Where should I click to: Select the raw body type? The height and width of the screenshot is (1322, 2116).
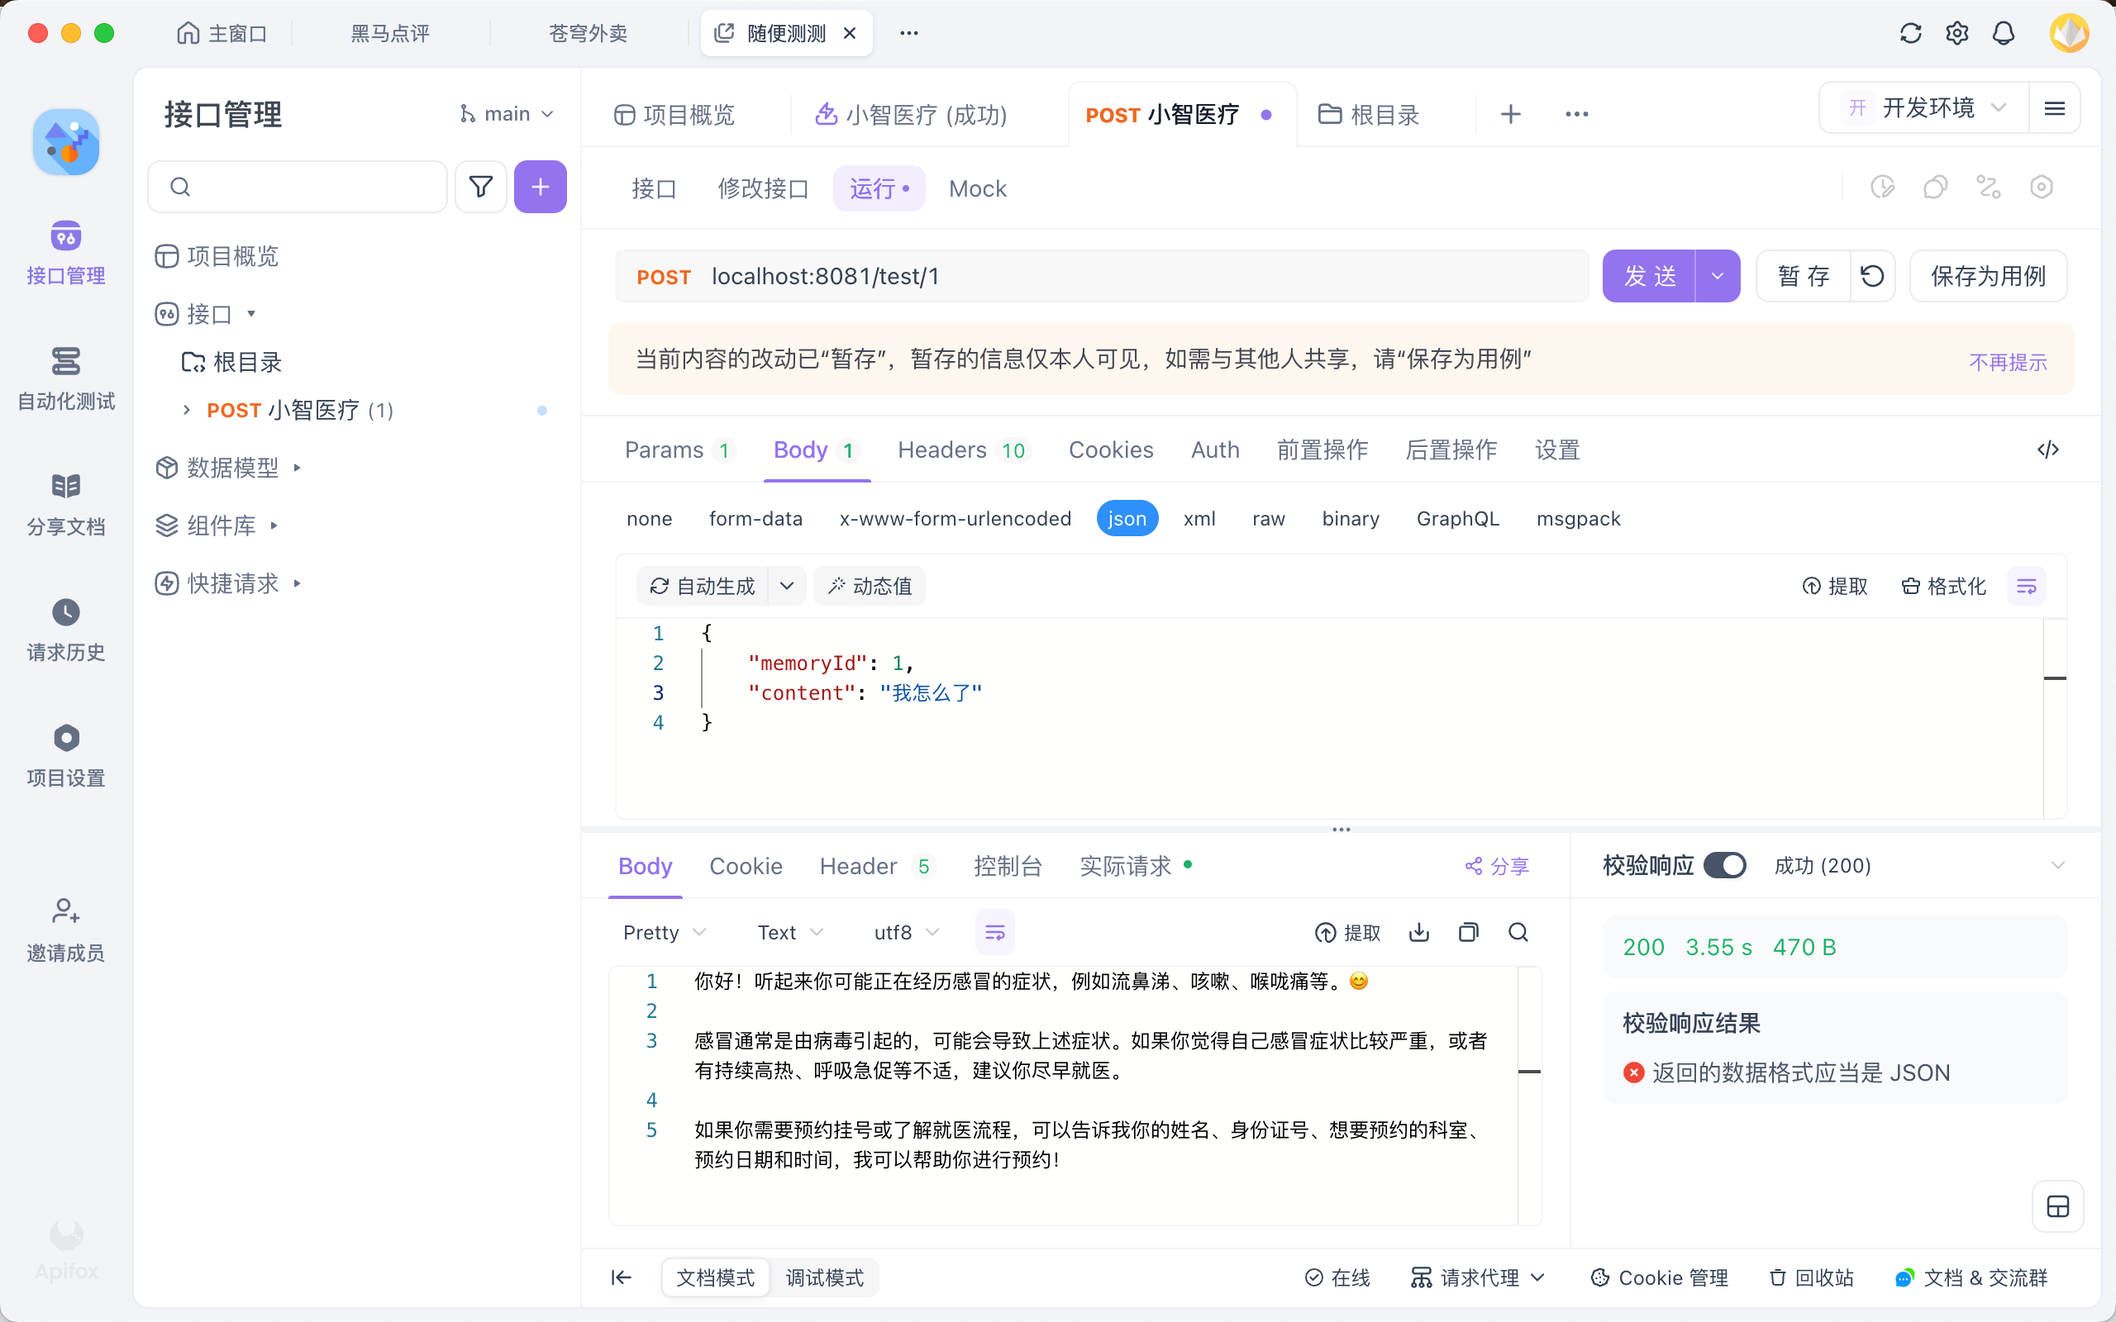point(1268,519)
